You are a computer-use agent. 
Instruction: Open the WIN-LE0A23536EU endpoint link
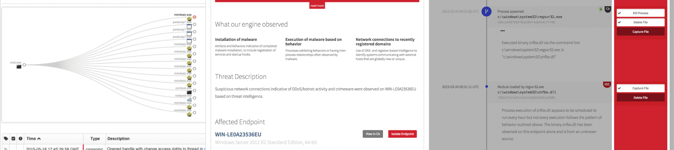238,134
